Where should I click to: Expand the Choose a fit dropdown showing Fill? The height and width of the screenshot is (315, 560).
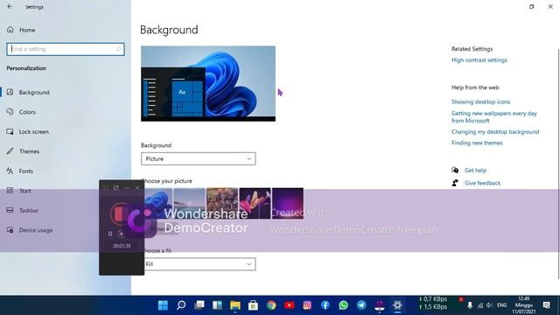[200, 264]
